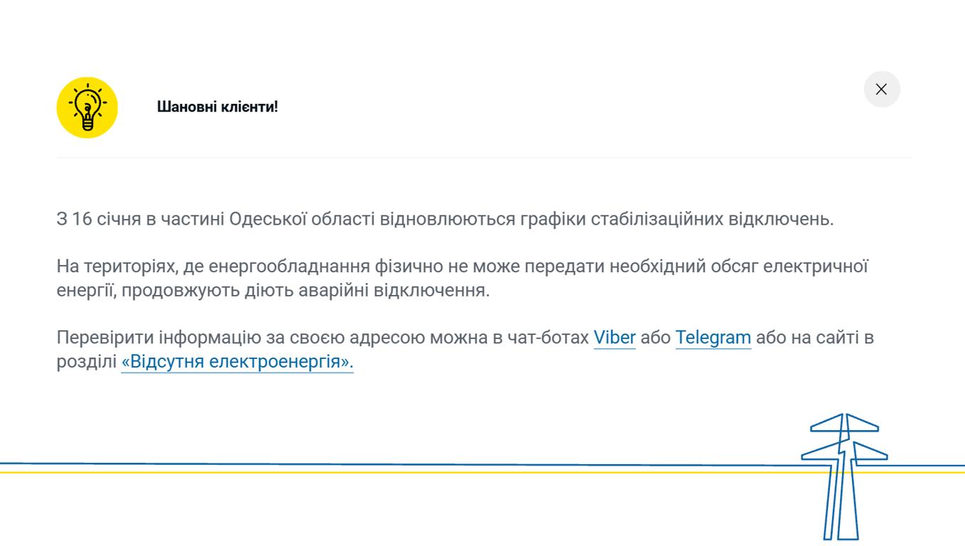Open the Viber chat-bot link
This screenshot has width=965, height=546.
click(614, 337)
